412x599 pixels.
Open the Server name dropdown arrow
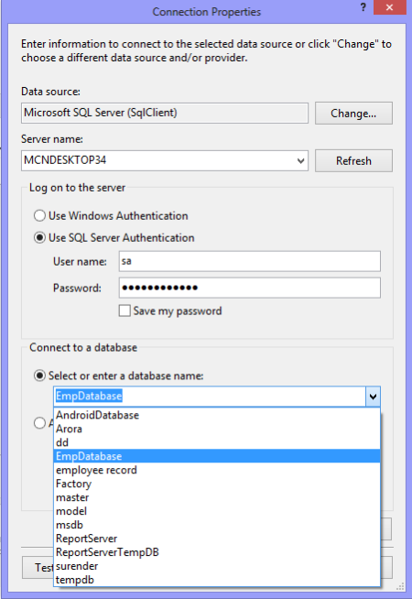click(300, 161)
